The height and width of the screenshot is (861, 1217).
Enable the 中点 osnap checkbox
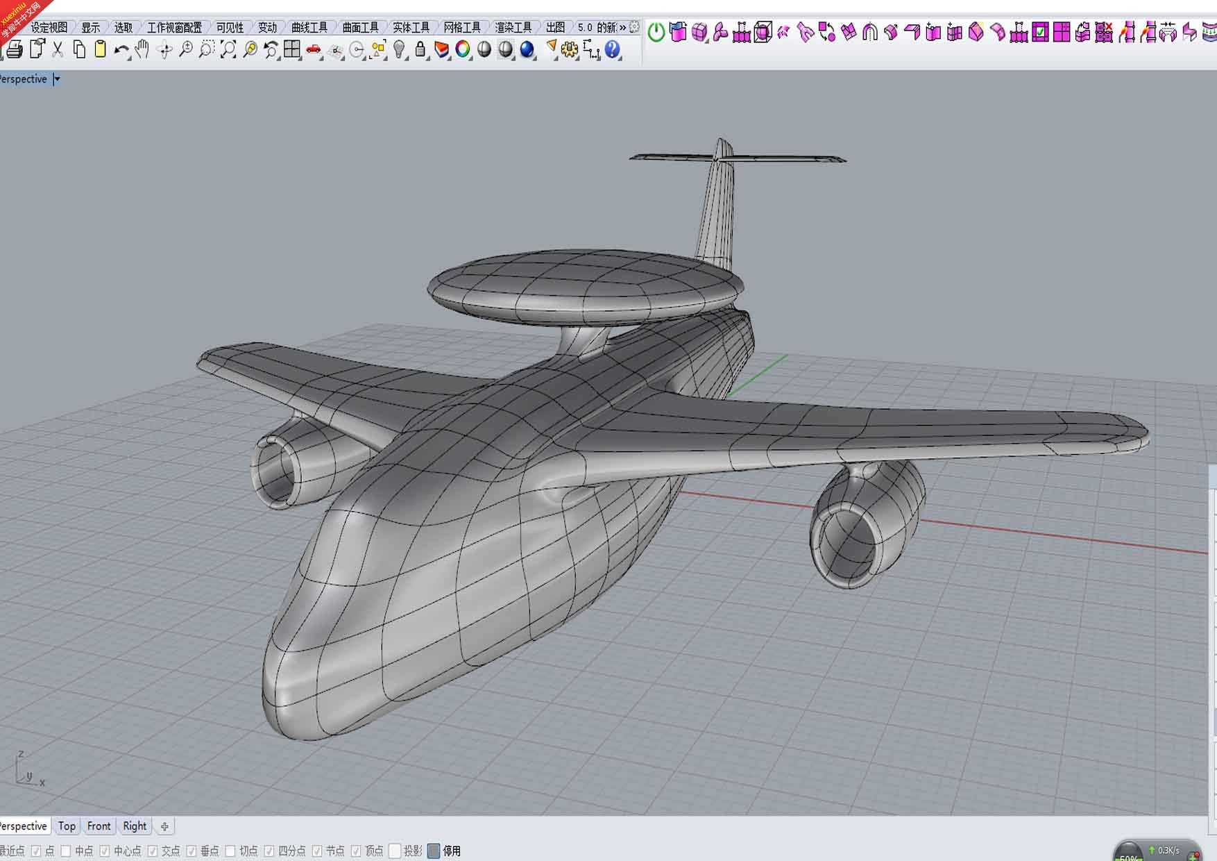click(x=66, y=851)
